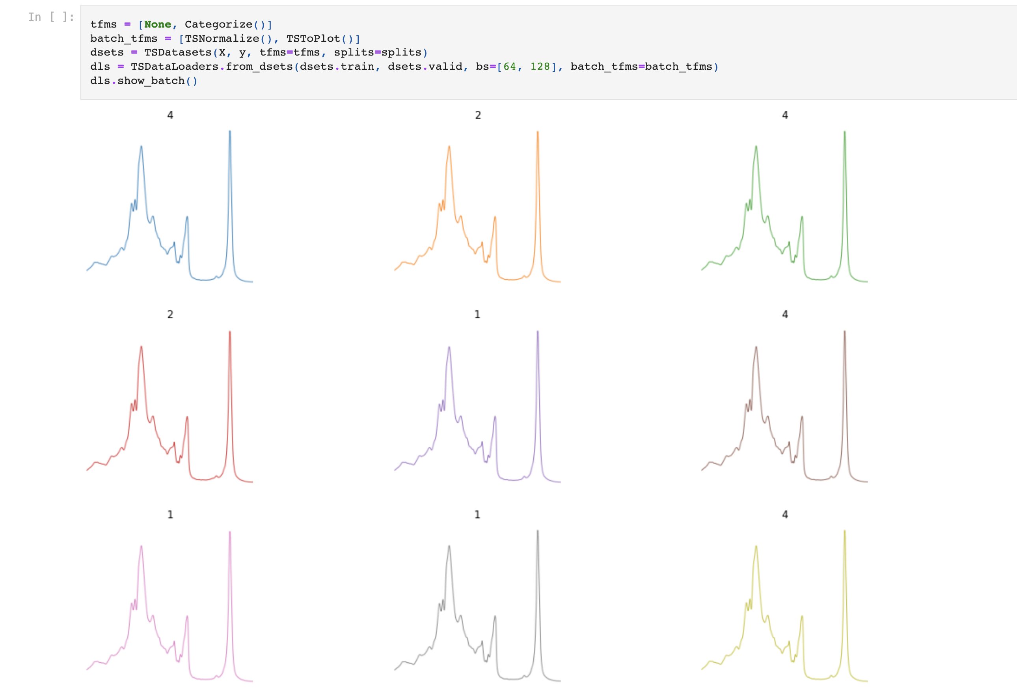Click the green plot labeled 4
1017x699 pixels.
(x=784, y=206)
